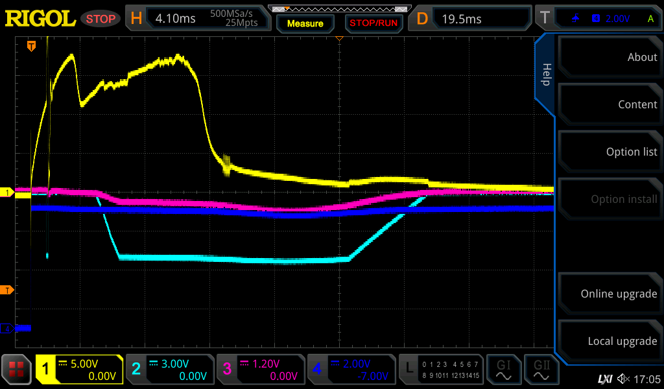Click the GII signal generator icon

(x=542, y=370)
